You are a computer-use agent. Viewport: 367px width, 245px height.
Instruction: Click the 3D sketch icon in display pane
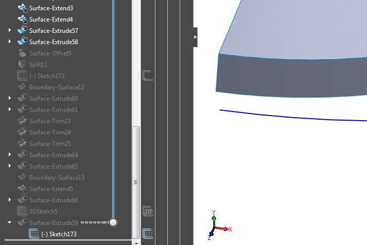point(148,211)
